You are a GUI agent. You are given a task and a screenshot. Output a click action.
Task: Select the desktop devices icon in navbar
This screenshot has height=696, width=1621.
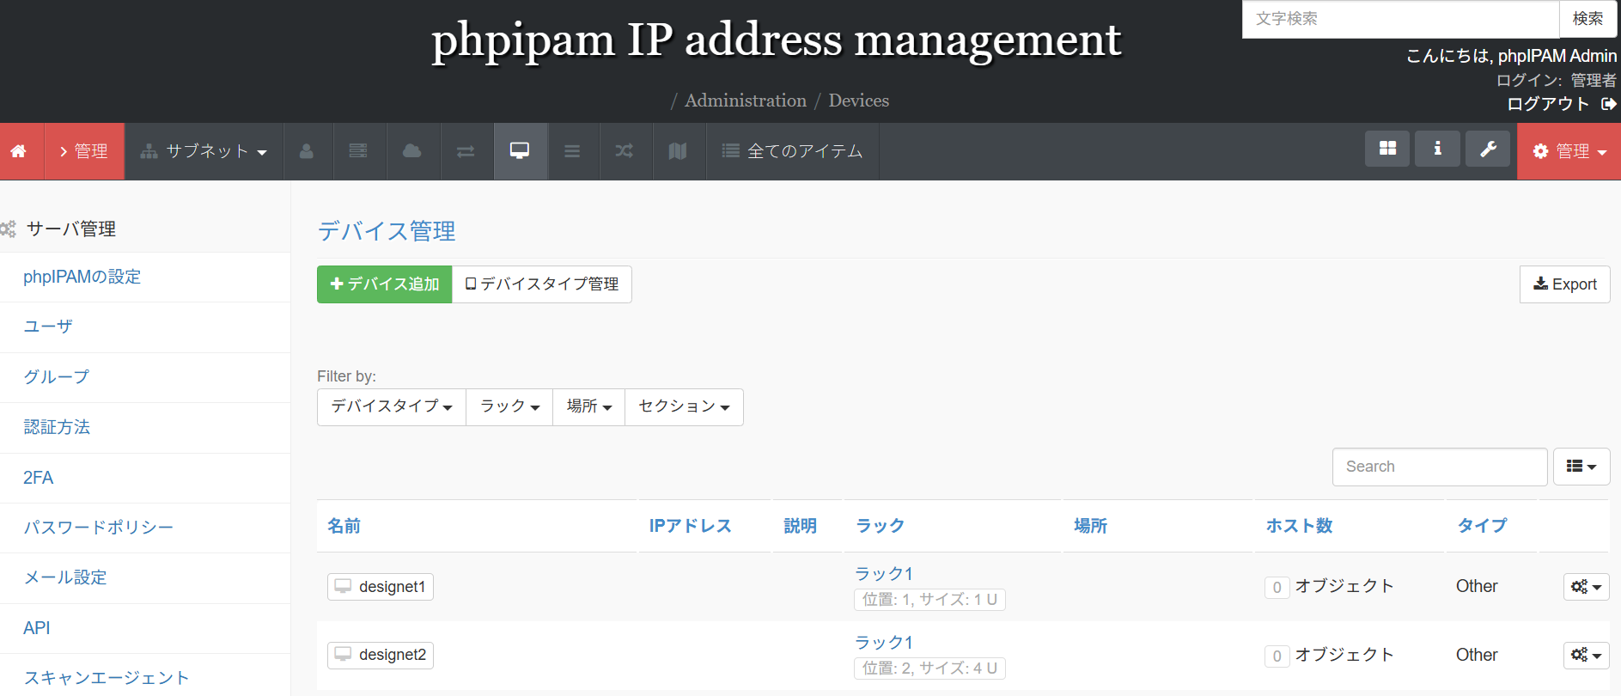(x=520, y=151)
